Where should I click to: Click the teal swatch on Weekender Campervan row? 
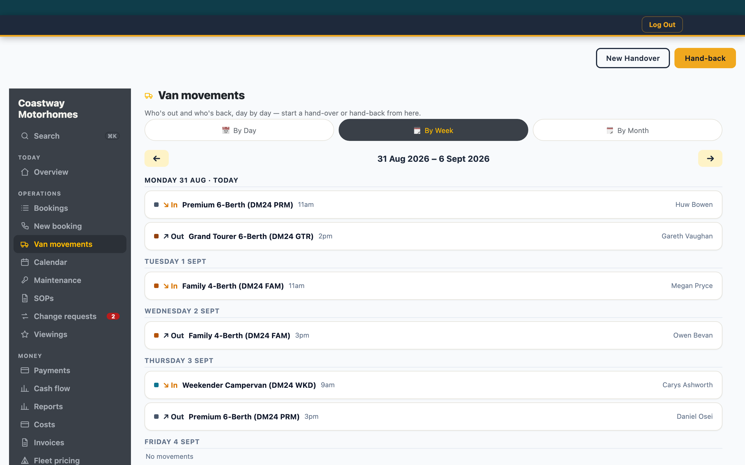(x=156, y=385)
